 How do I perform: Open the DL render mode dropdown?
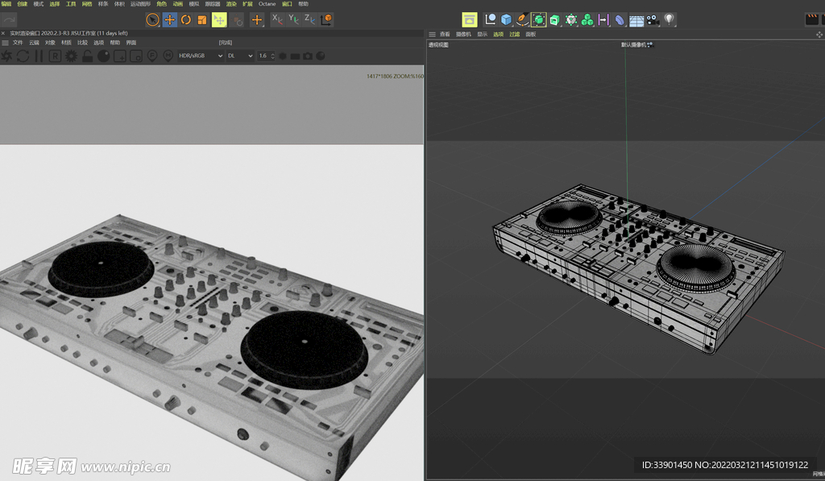pos(239,56)
